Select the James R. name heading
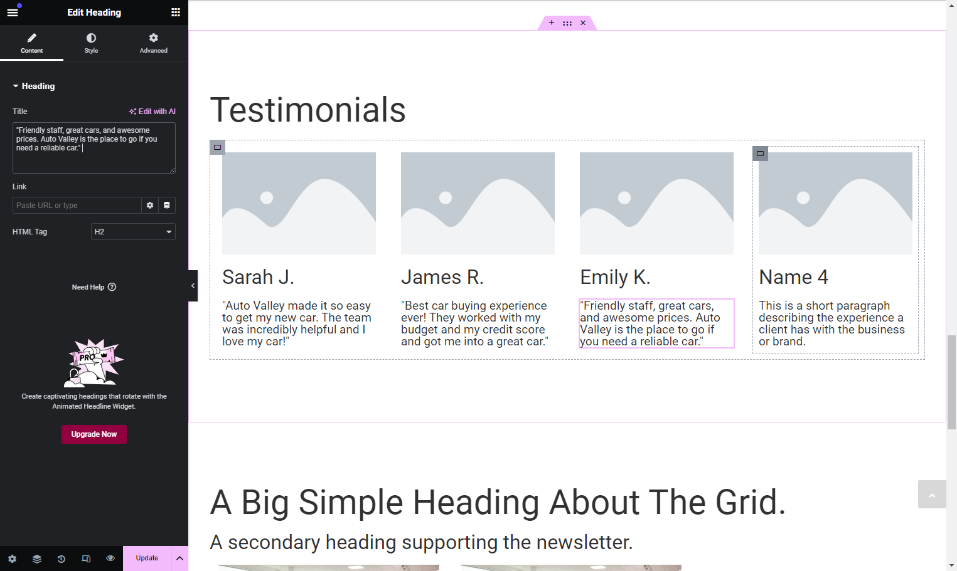957x571 pixels. coord(442,277)
